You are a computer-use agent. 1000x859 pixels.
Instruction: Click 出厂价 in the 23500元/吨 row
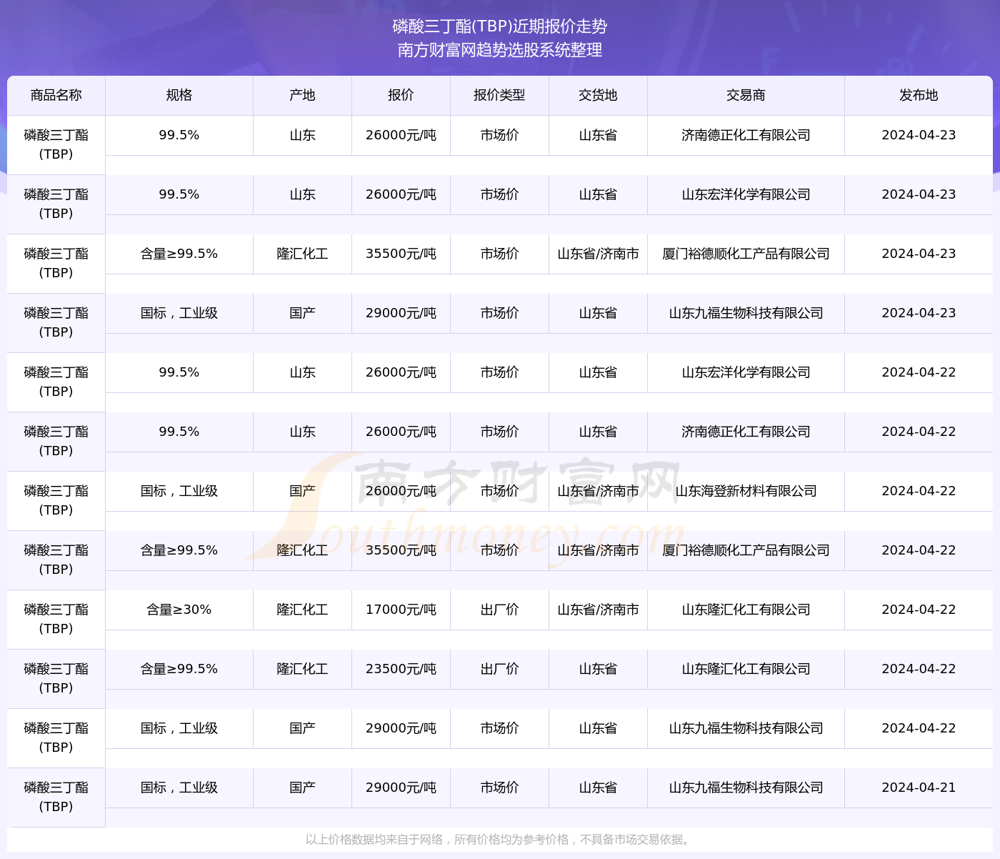499,669
